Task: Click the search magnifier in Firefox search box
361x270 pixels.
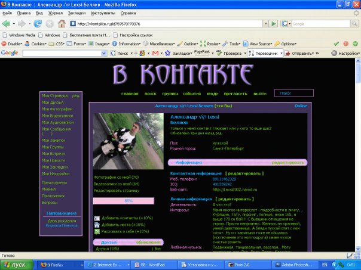Action: point(354,24)
